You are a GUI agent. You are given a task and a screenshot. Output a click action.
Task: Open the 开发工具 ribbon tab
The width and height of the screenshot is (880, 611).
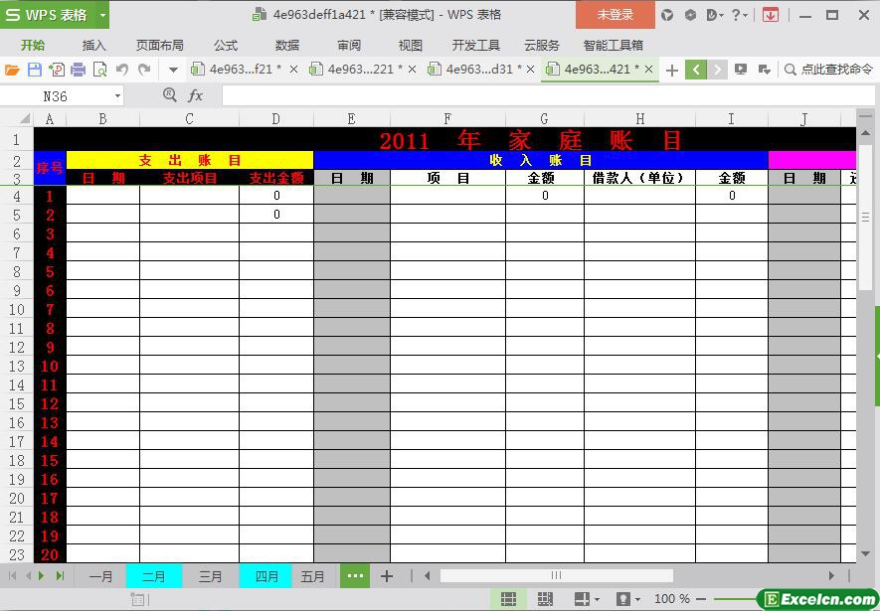pyautogui.click(x=476, y=46)
